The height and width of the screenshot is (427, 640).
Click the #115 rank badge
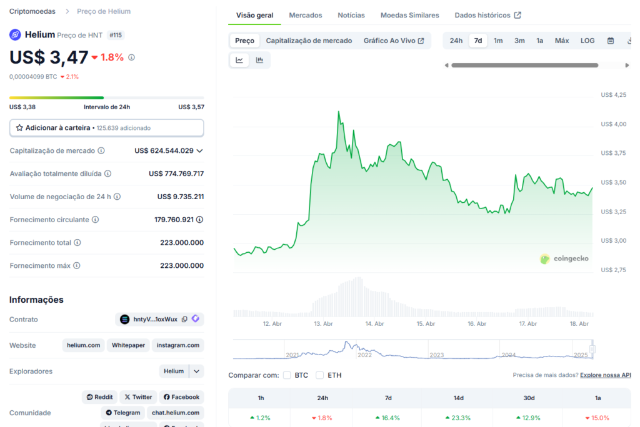116,35
